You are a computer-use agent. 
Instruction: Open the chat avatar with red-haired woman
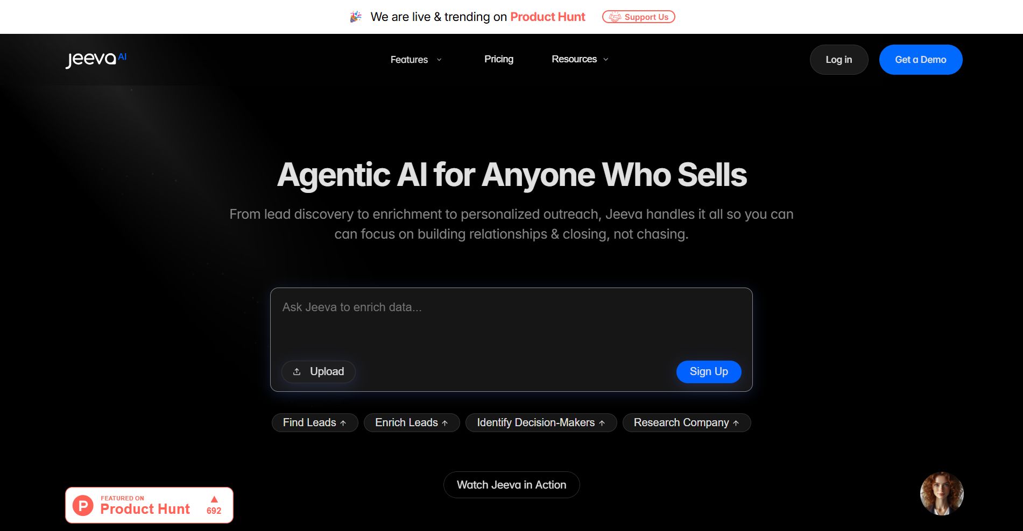tap(942, 494)
